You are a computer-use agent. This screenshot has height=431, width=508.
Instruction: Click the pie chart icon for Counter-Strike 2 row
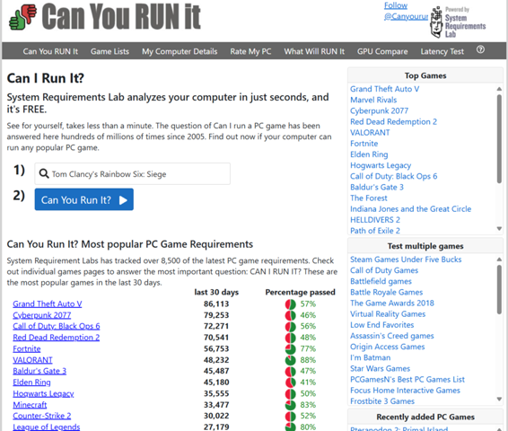tap(290, 416)
